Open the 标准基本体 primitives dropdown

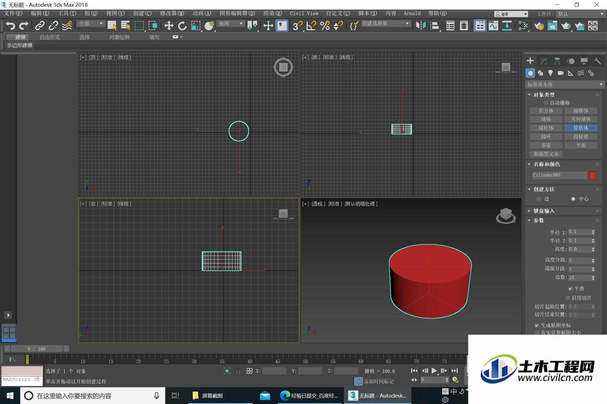tap(565, 84)
